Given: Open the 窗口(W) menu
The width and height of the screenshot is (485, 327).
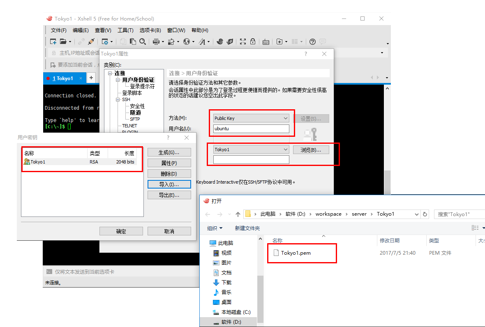Looking at the screenshot, I should click(x=176, y=30).
